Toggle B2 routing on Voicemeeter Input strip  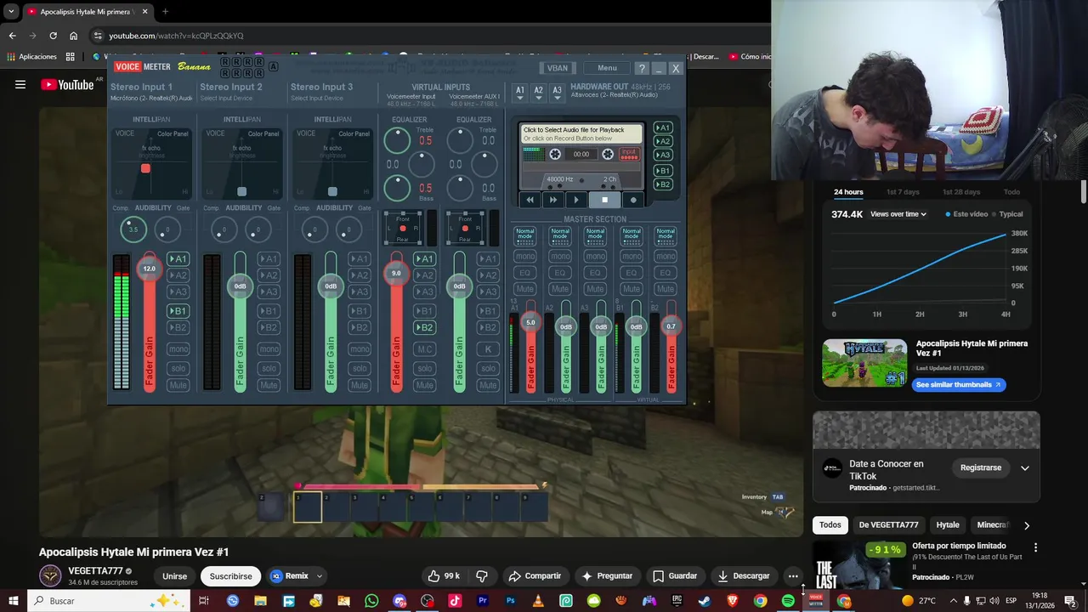[x=424, y=327]
